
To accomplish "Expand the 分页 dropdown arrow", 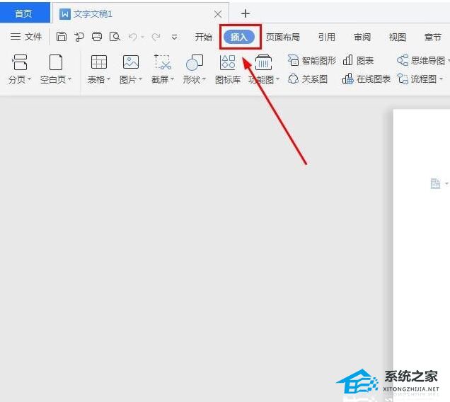I will [29, 79].
